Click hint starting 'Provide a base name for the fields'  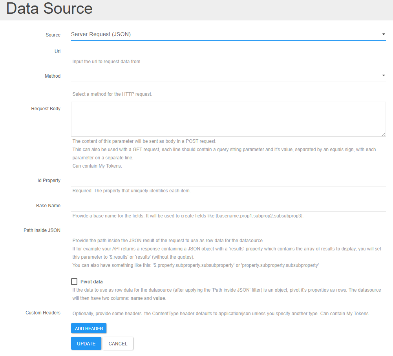188,216
